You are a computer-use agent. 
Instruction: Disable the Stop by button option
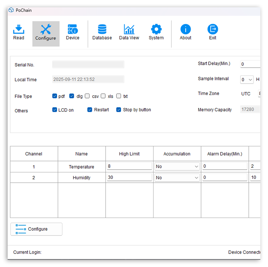click(119, 110)
